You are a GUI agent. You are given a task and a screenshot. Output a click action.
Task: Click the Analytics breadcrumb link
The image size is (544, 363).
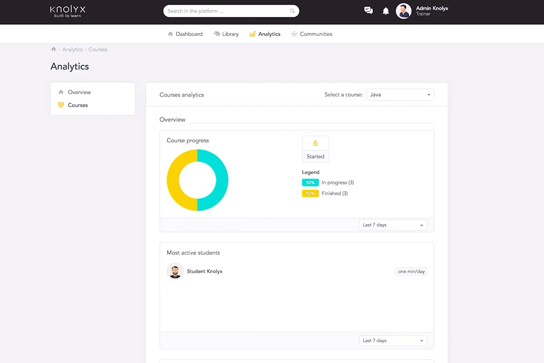point(72,49)
